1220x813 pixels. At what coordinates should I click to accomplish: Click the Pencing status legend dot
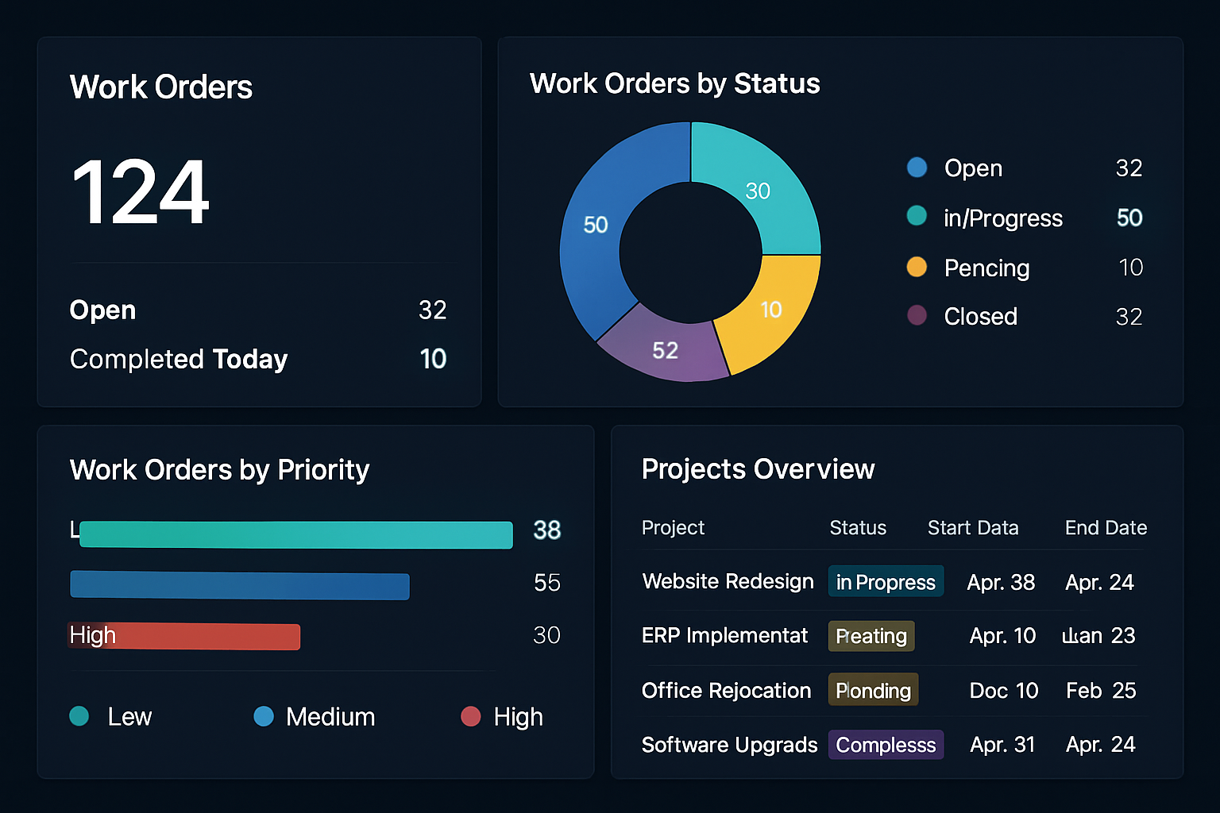tap(917, 268)
